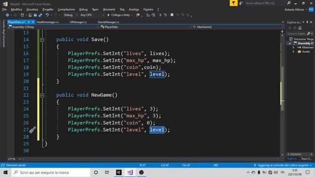Select the Soluzione 'Ninja' tree item

click(301, 39)
